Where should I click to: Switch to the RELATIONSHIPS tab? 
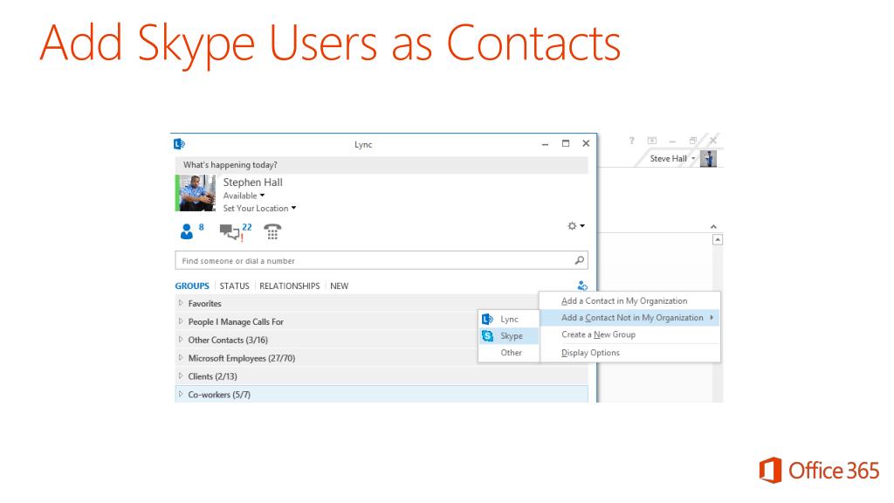click(x=290, y=286)
